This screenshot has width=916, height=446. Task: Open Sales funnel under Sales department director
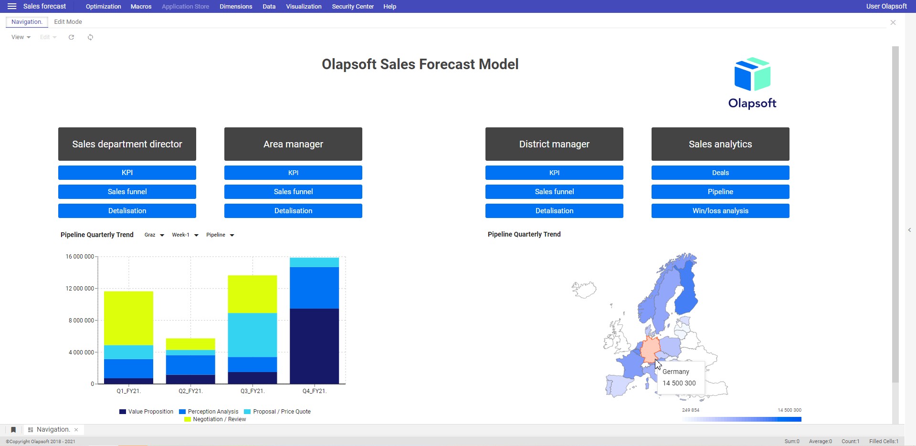coord(127,192)
